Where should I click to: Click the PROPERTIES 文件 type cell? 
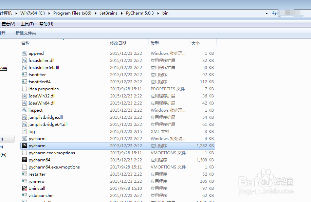point(168,89)
